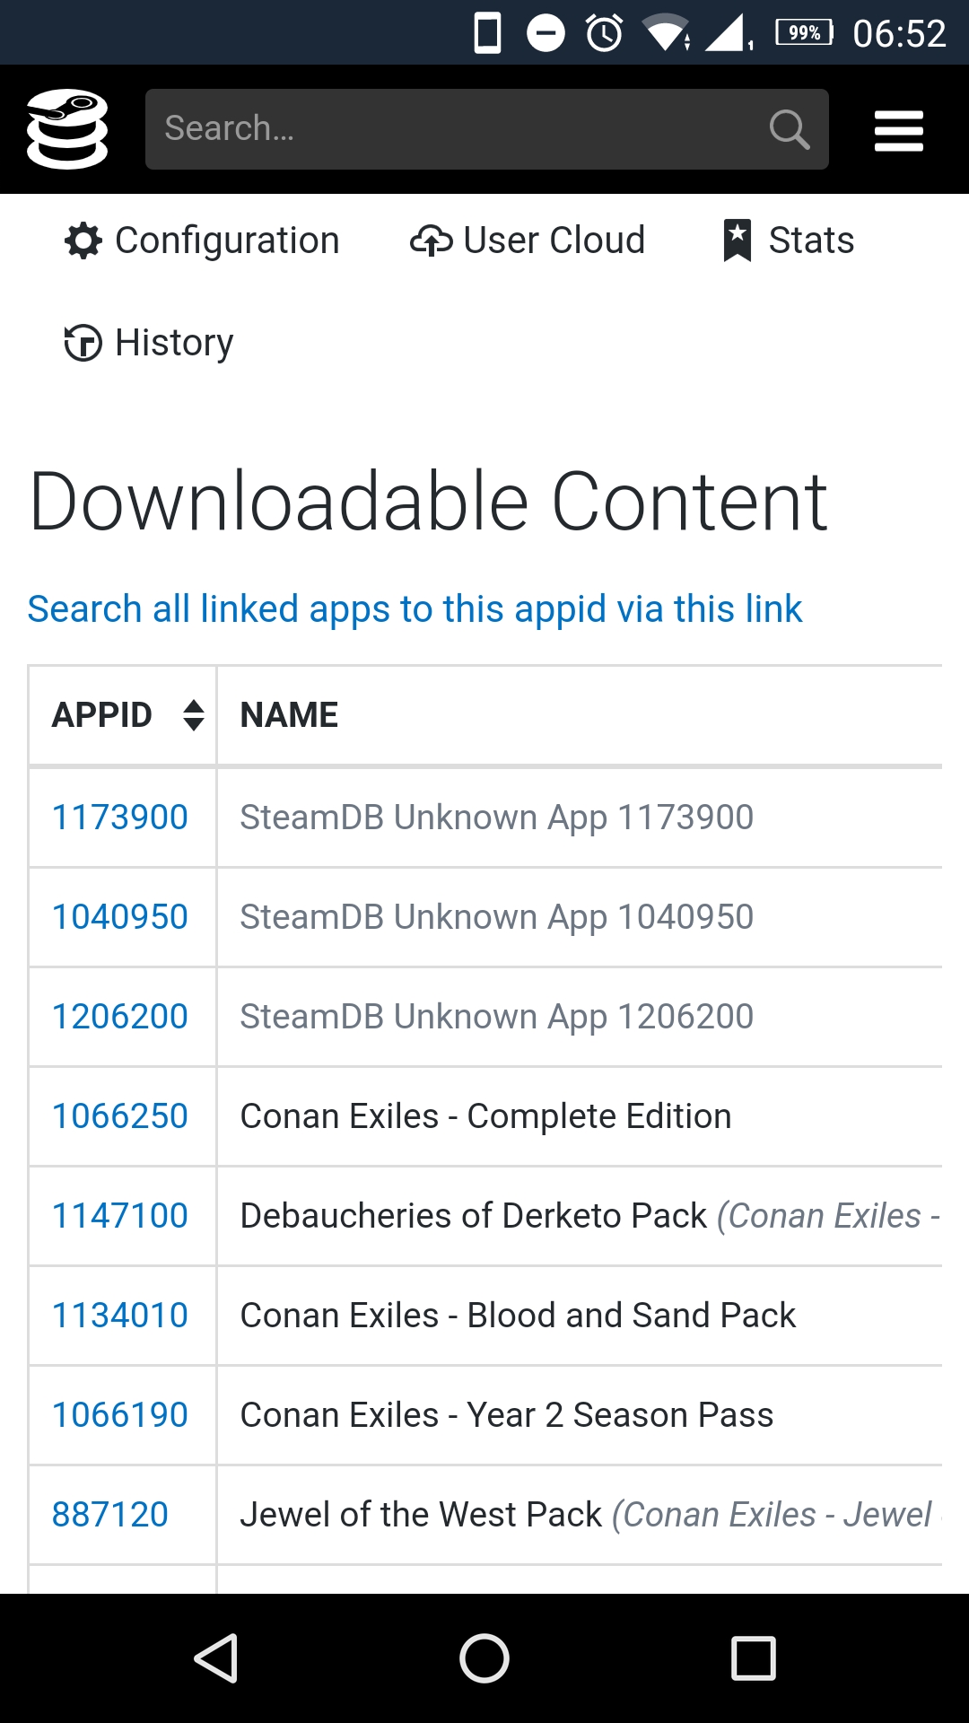Sort table by APPID arrows
Image resolution: width=969 pixels, height=1723 pixels.
click(x=193, y=715)
